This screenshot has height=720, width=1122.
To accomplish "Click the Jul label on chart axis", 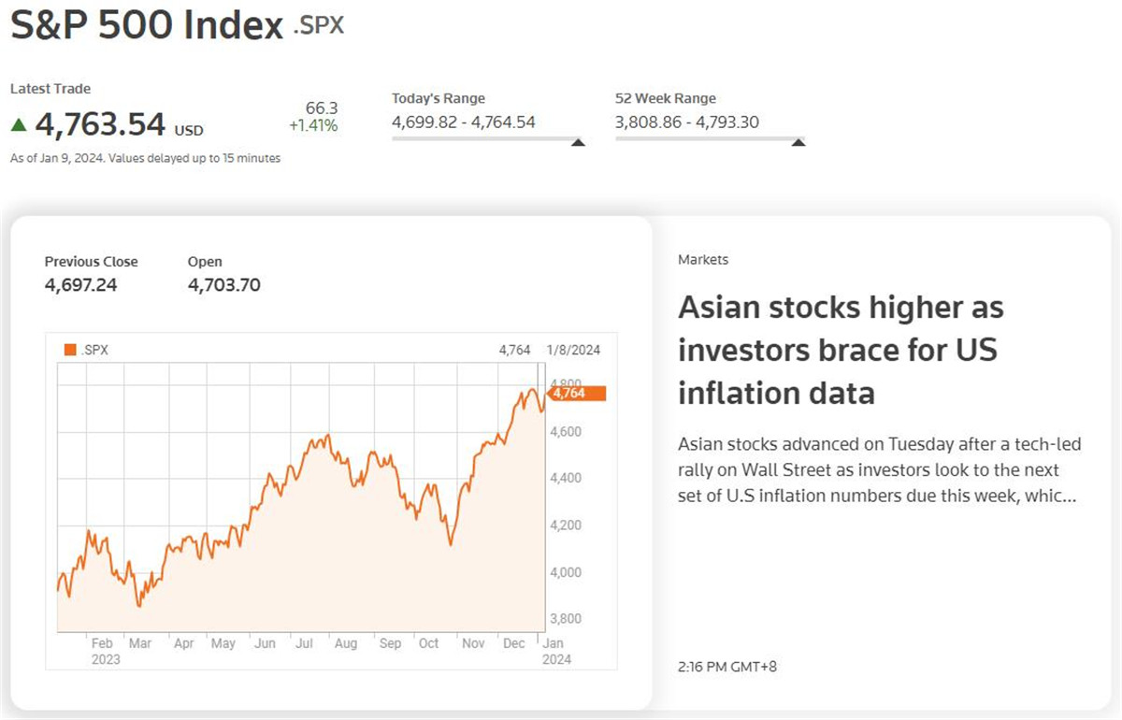I will pos(304,644).
